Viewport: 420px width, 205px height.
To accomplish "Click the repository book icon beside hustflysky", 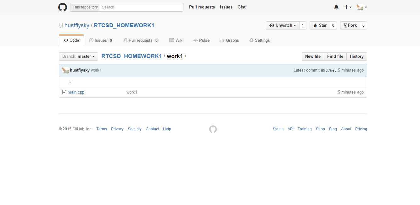I will [61, 25].
